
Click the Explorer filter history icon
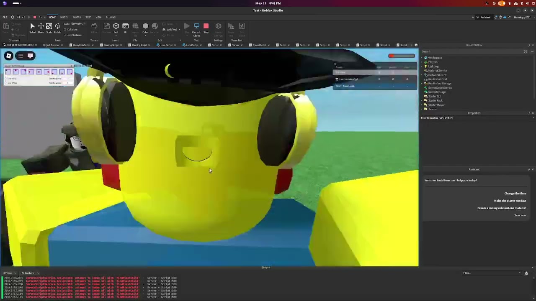click(x=525, y=51)
